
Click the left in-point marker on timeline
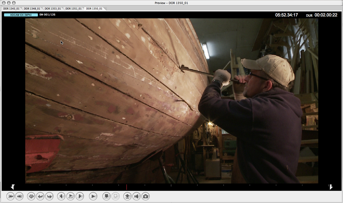click(13, 187)
